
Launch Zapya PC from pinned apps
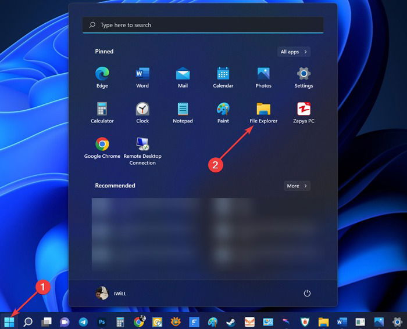(304, 113)
